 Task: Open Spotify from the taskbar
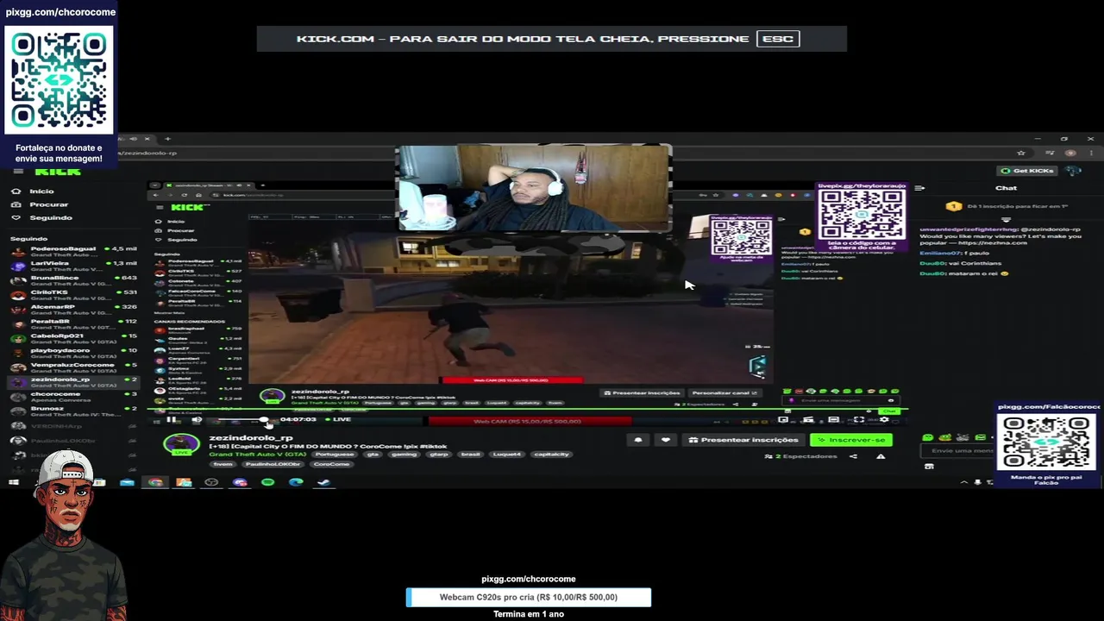coord(267,482)
